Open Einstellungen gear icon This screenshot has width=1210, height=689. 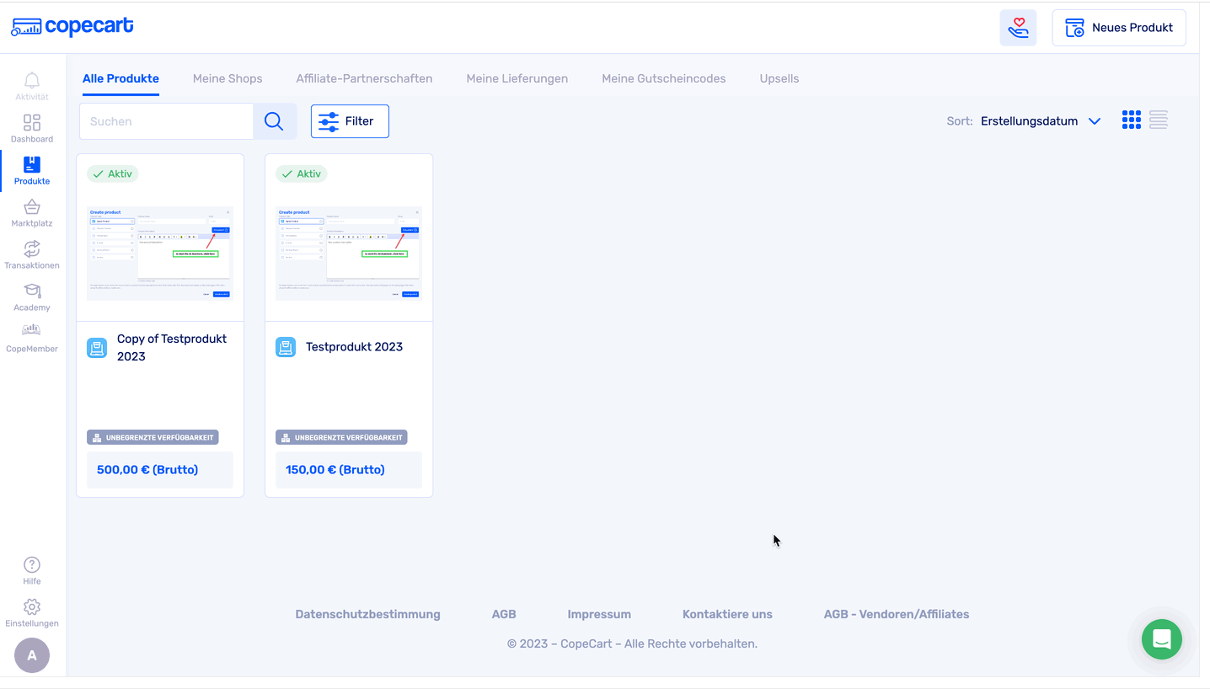tap(32, 608)
